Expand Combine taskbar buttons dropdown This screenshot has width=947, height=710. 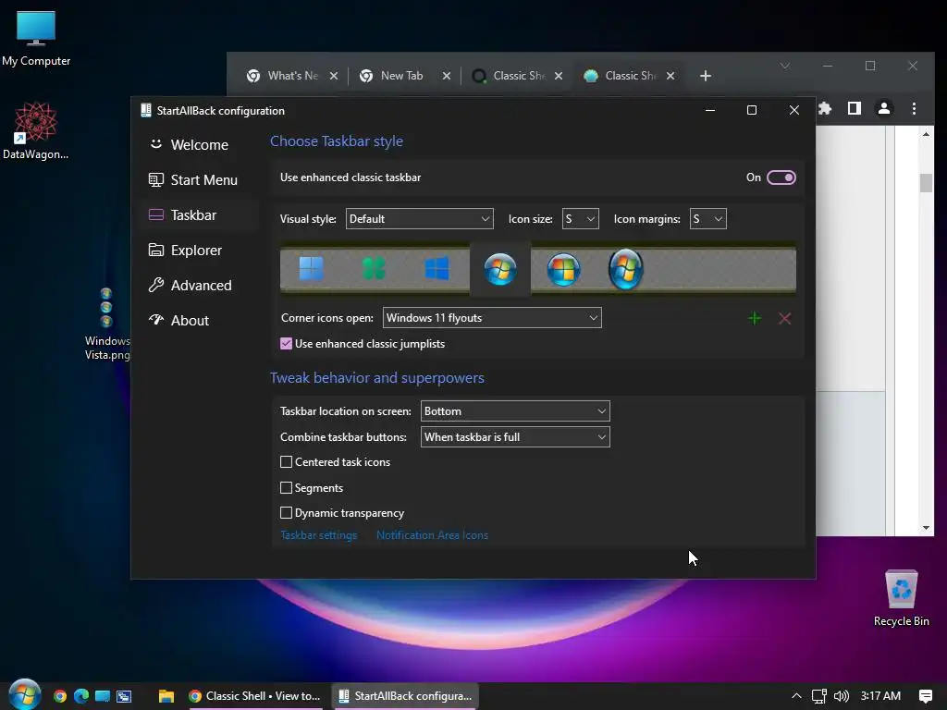(515, 437)
